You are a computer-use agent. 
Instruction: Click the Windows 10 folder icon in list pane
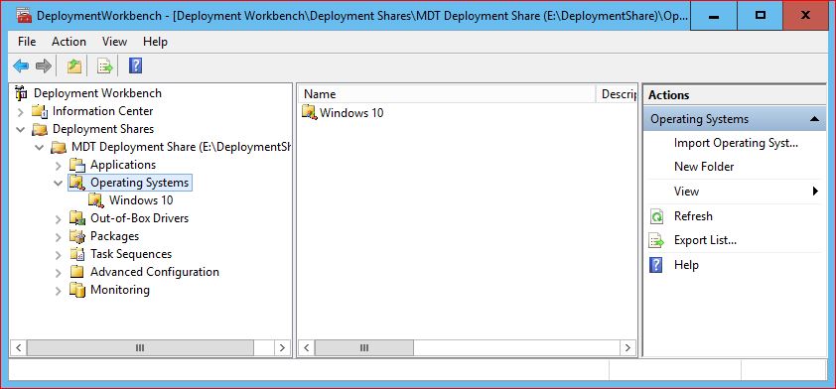[x=310, y=112]
